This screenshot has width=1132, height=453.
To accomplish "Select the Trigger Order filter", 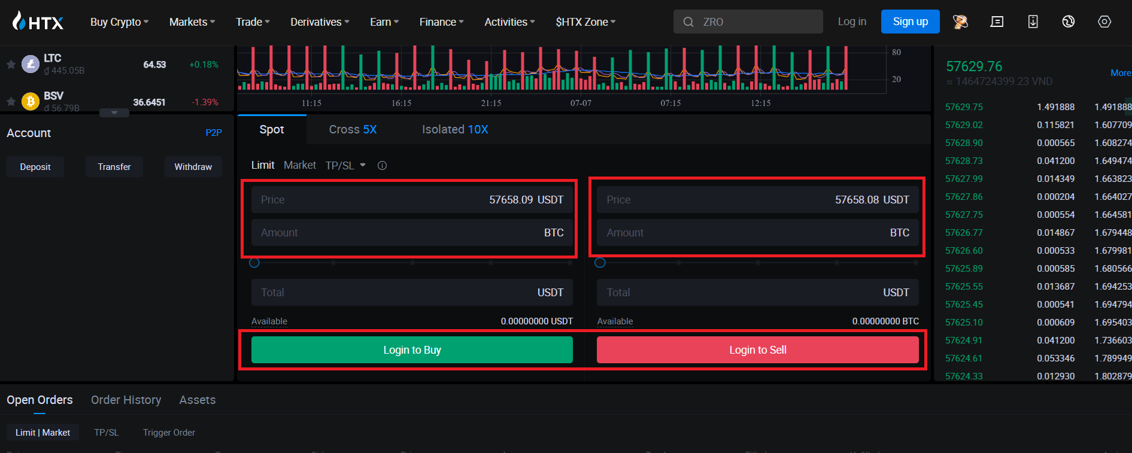I will pyautogui.click(x=169, y=432).
